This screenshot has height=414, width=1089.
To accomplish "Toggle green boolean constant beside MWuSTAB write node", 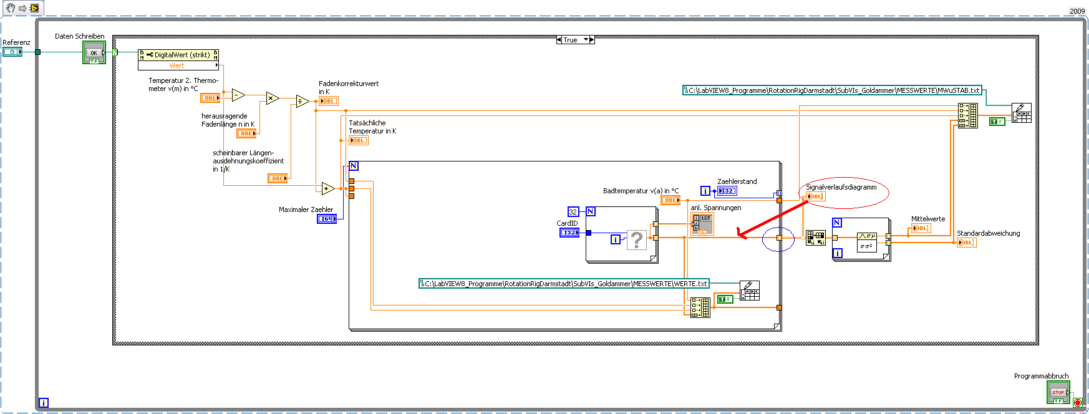I will (997, 122).
